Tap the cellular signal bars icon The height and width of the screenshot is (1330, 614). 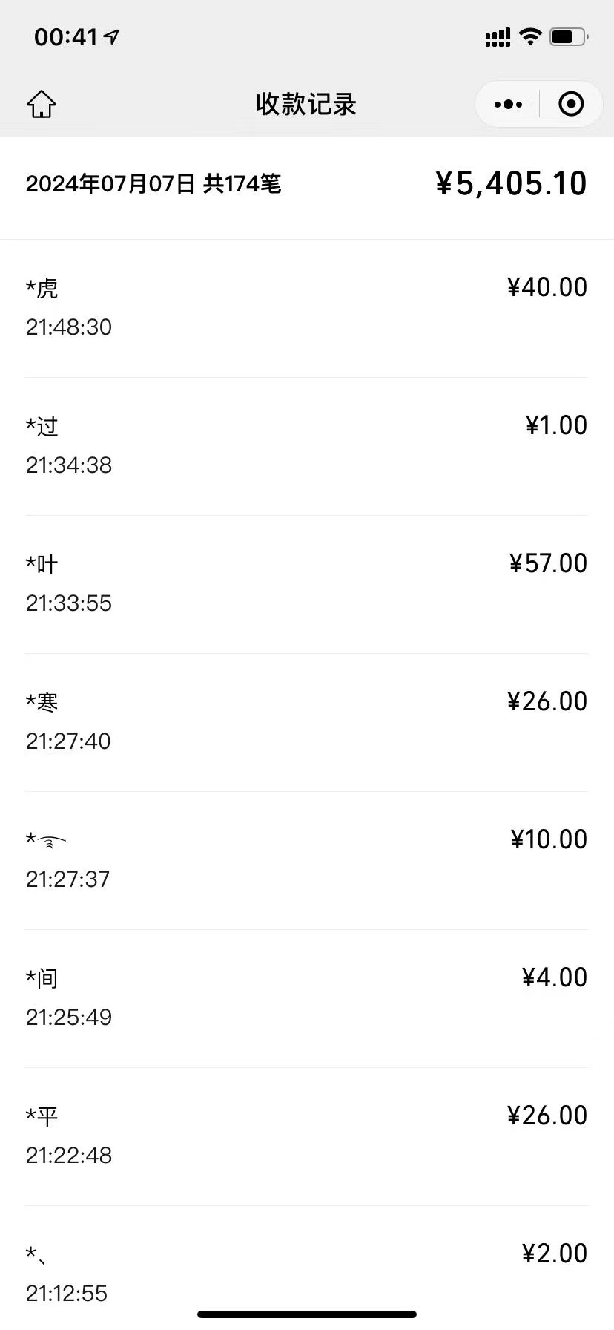coord(498,37)
